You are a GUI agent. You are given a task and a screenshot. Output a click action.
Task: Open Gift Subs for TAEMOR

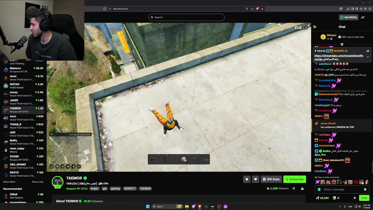coord(271,179)
